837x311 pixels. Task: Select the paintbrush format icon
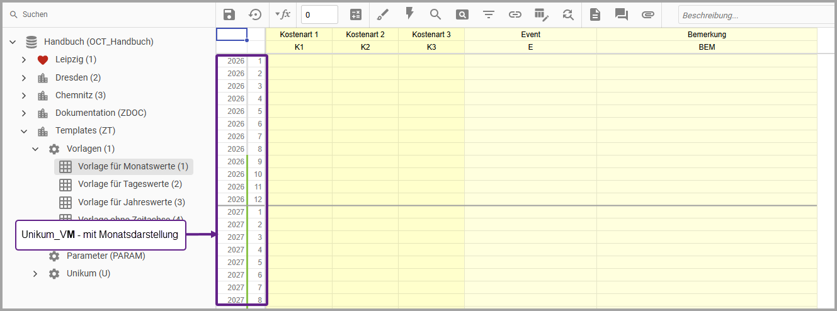(x=383, y=14)
